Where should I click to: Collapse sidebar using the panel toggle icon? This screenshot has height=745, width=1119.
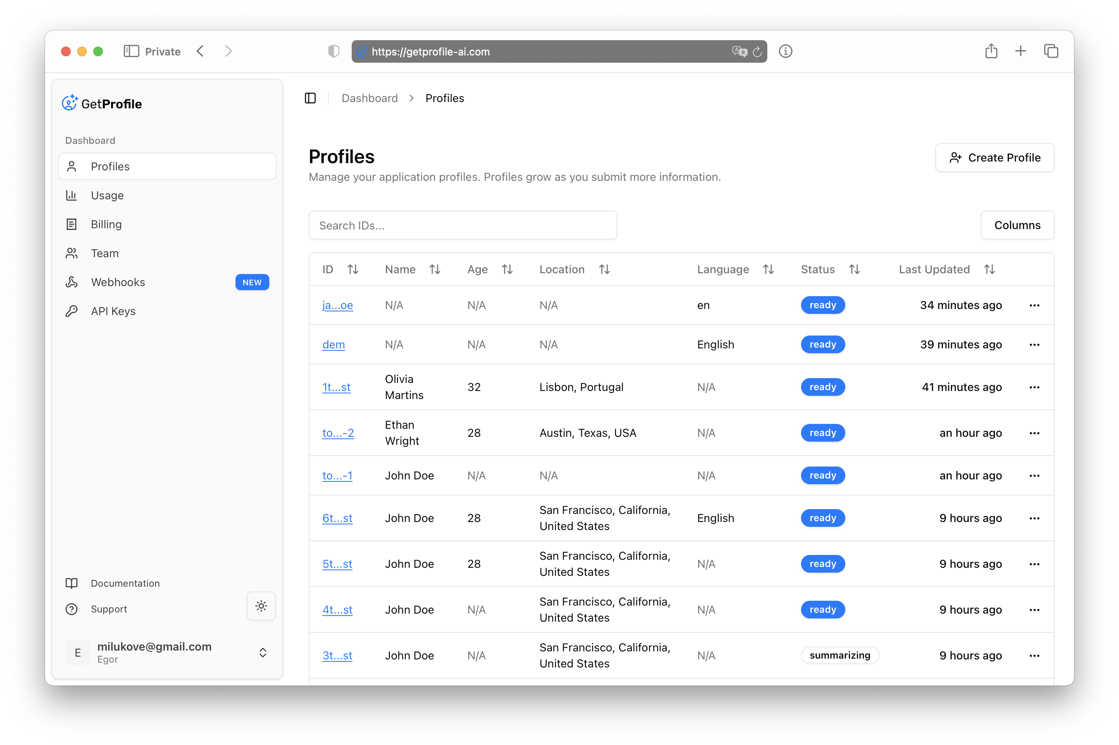tap(310, 98)
